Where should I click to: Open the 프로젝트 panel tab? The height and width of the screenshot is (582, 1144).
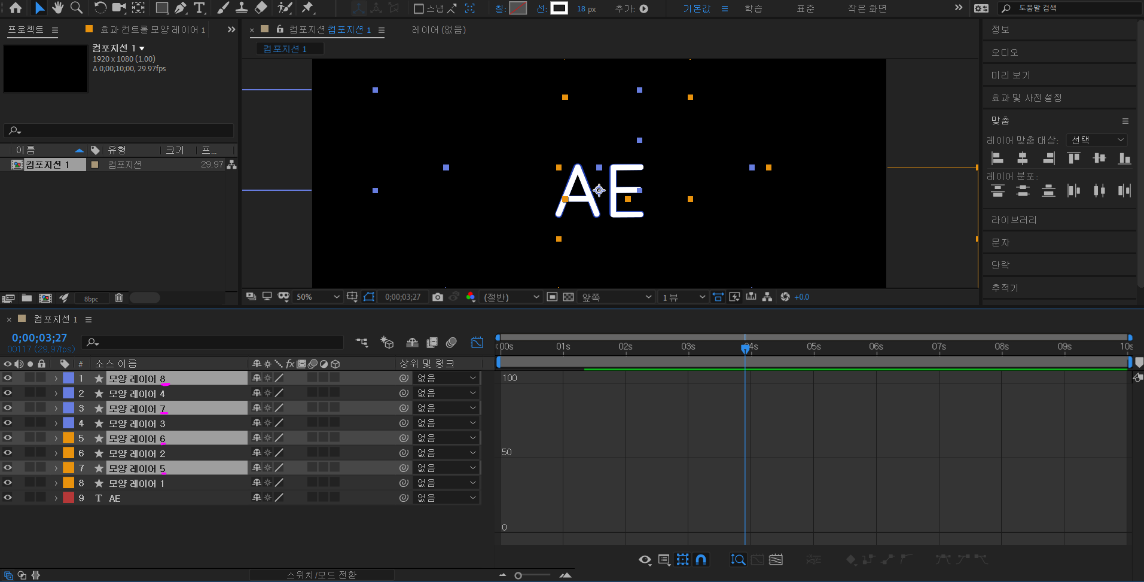click(25, 29)
